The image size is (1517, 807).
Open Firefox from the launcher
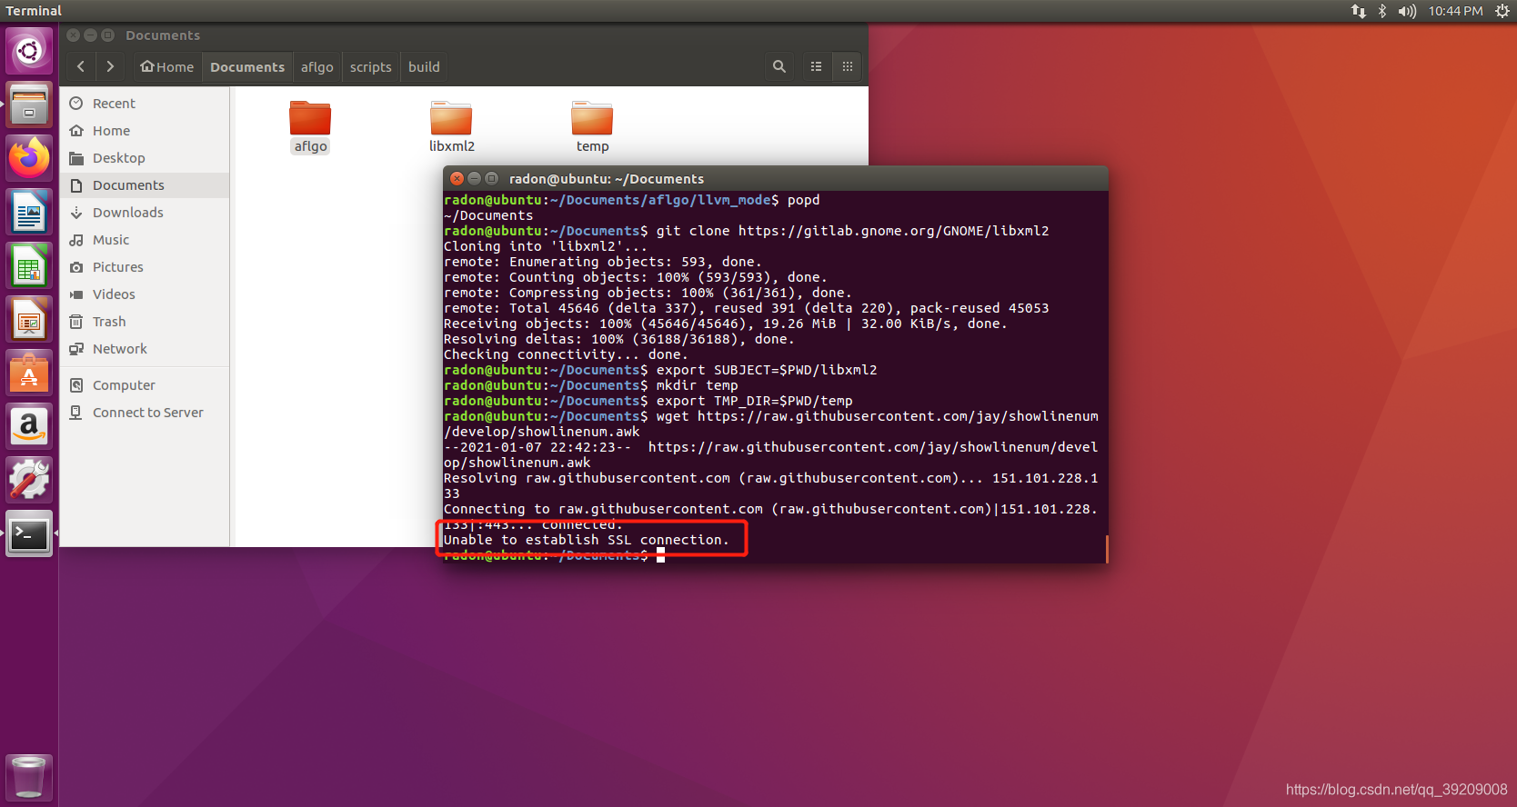point(29,158)
